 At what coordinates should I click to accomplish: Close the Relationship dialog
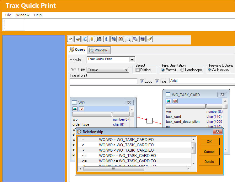tap(217, 132)
